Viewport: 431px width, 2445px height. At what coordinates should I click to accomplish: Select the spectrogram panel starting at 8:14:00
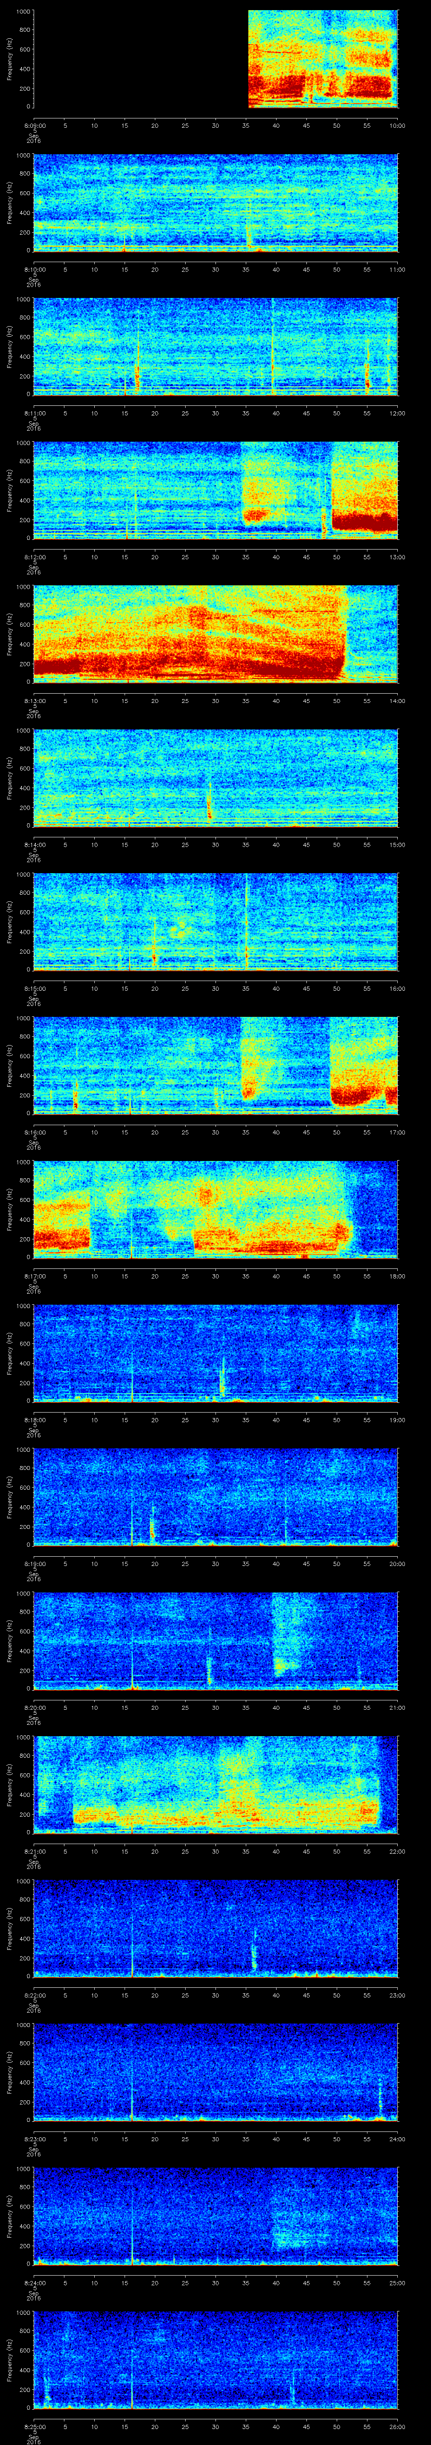click(216, 777)
